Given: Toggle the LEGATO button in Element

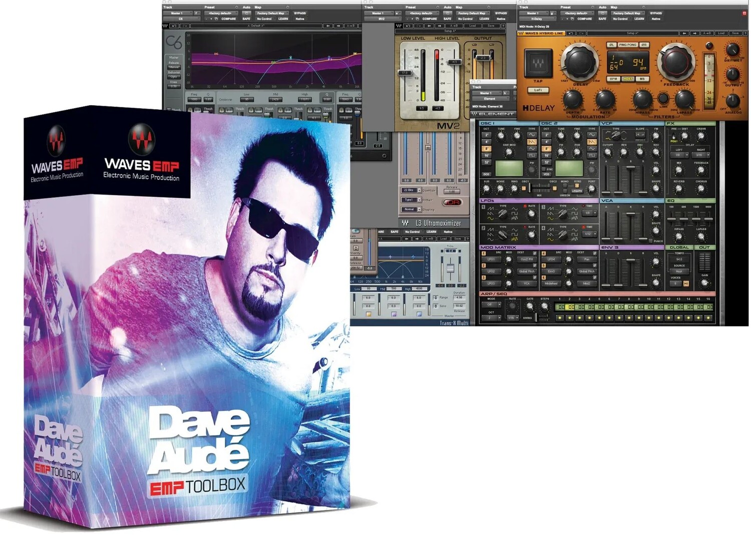Looking at the screenshot, I should [x=577, y=191].
